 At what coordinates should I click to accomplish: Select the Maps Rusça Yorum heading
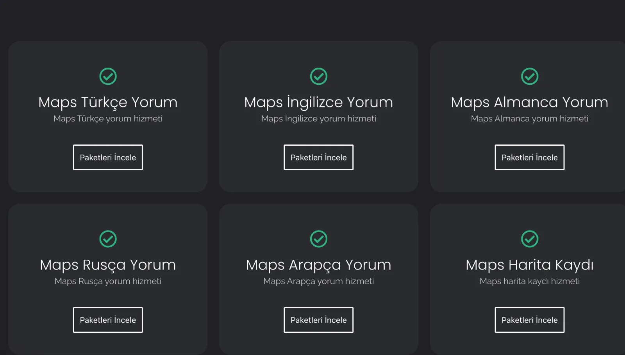click(108, 265)
